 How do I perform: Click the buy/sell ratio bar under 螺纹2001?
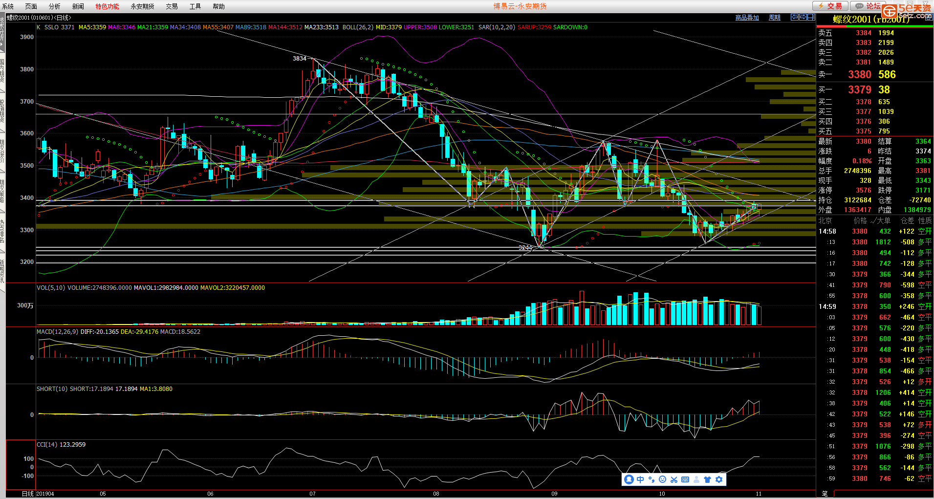pos(874,26)
